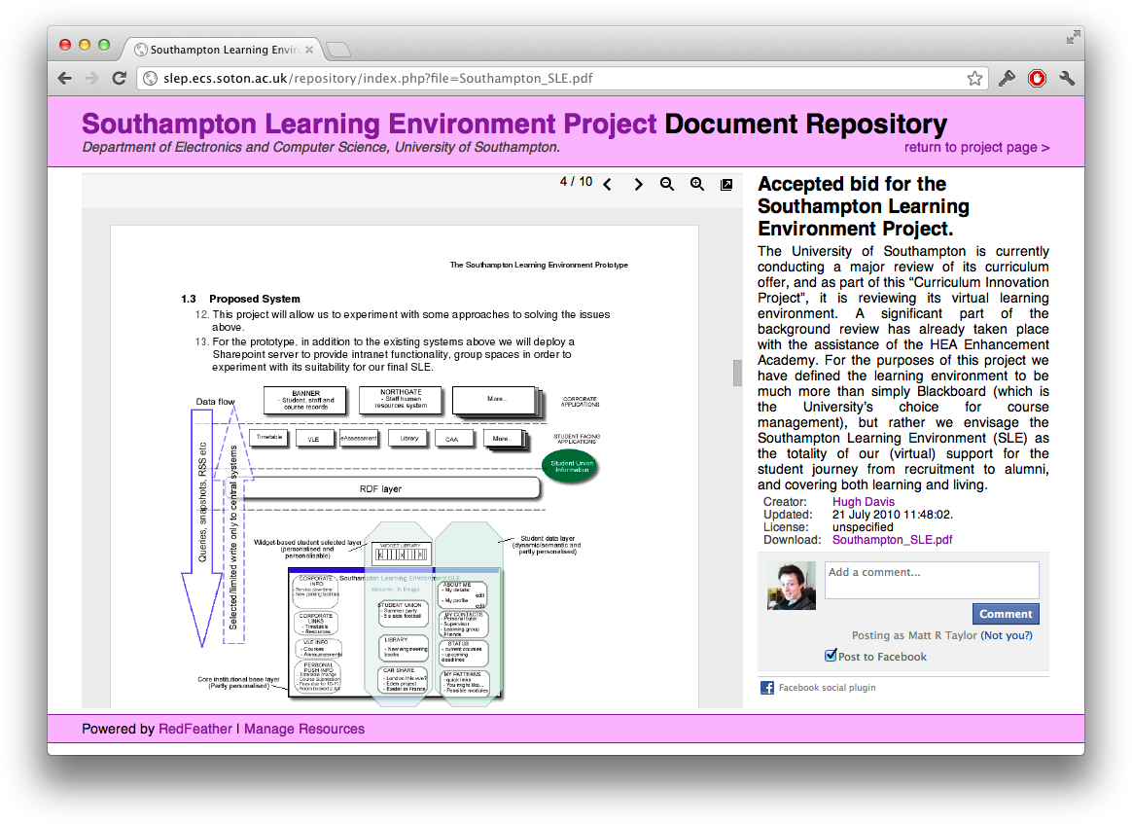Screen dimensions: 1132x824
Task: Open Chrome wrench settings menu
Action: 1067,79
